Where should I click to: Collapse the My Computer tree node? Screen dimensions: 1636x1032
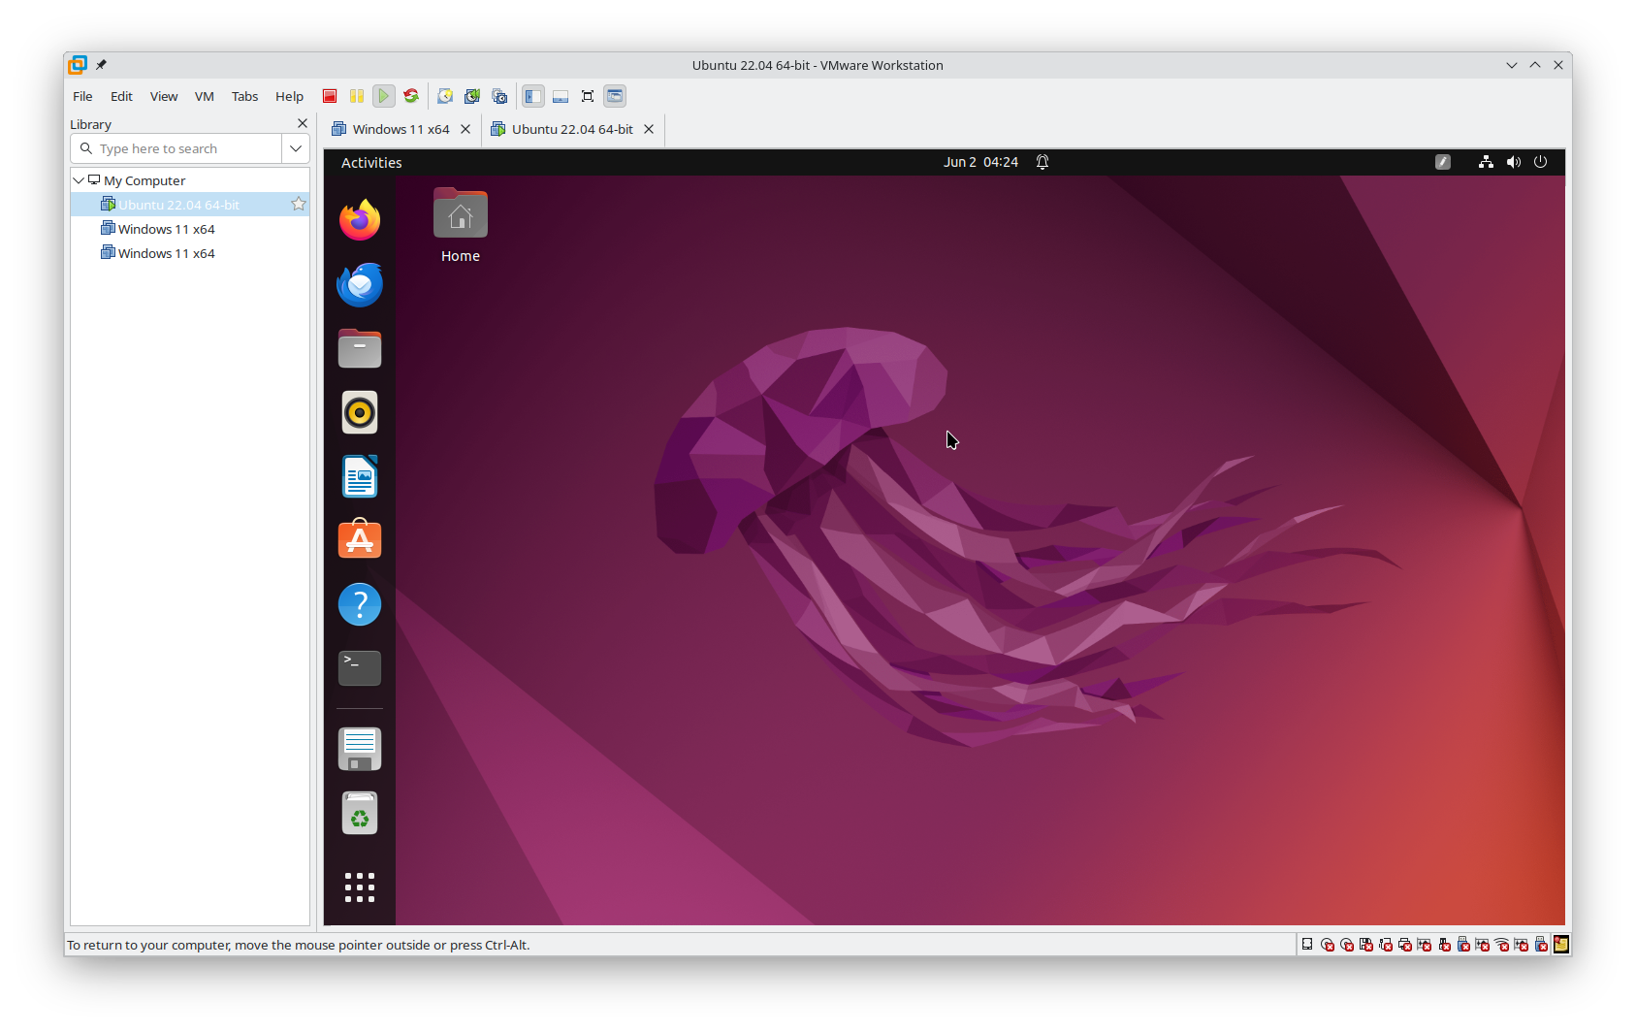pos(79,180)
